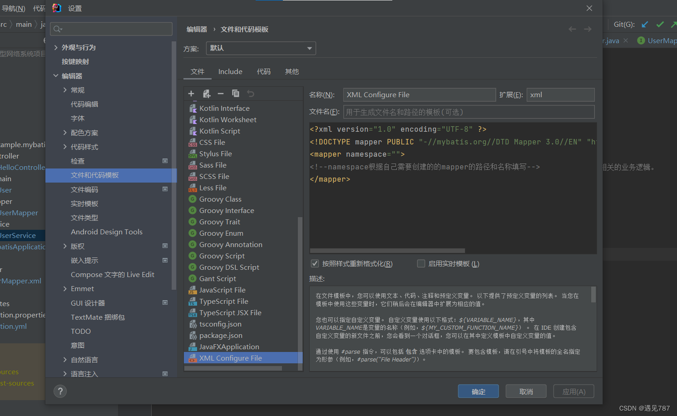Expand the Emmet tree node

coord(65,288)
